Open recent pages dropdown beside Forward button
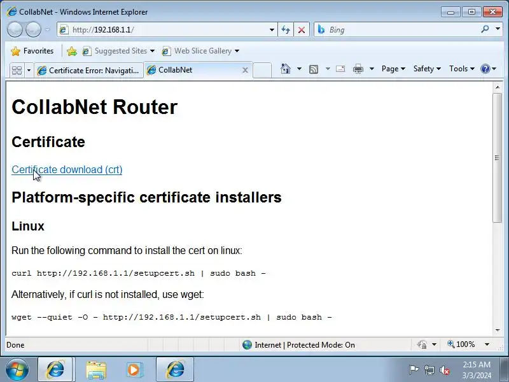The width and height of the screenshot is (509, 382). (48, 29)
